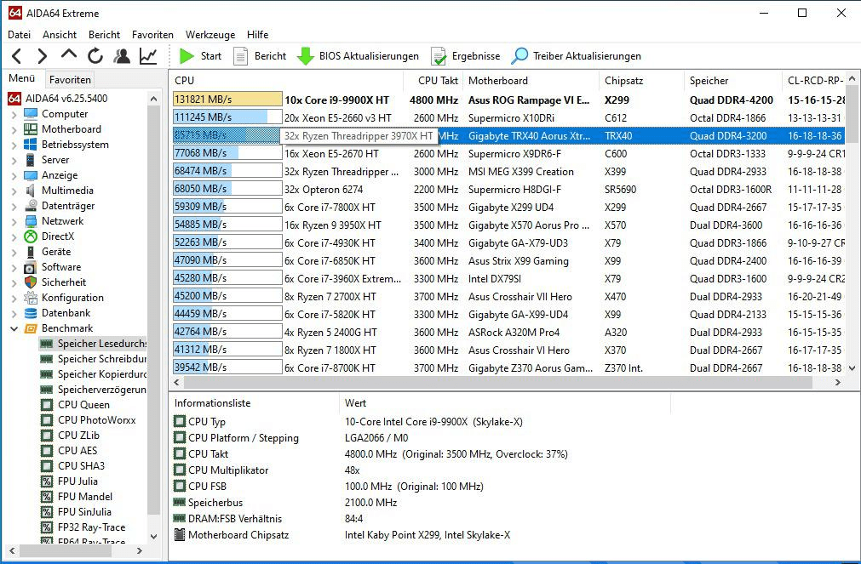Generate a report via the Bericht toolbar button
The image size is (861, 564).
[260, 56]
